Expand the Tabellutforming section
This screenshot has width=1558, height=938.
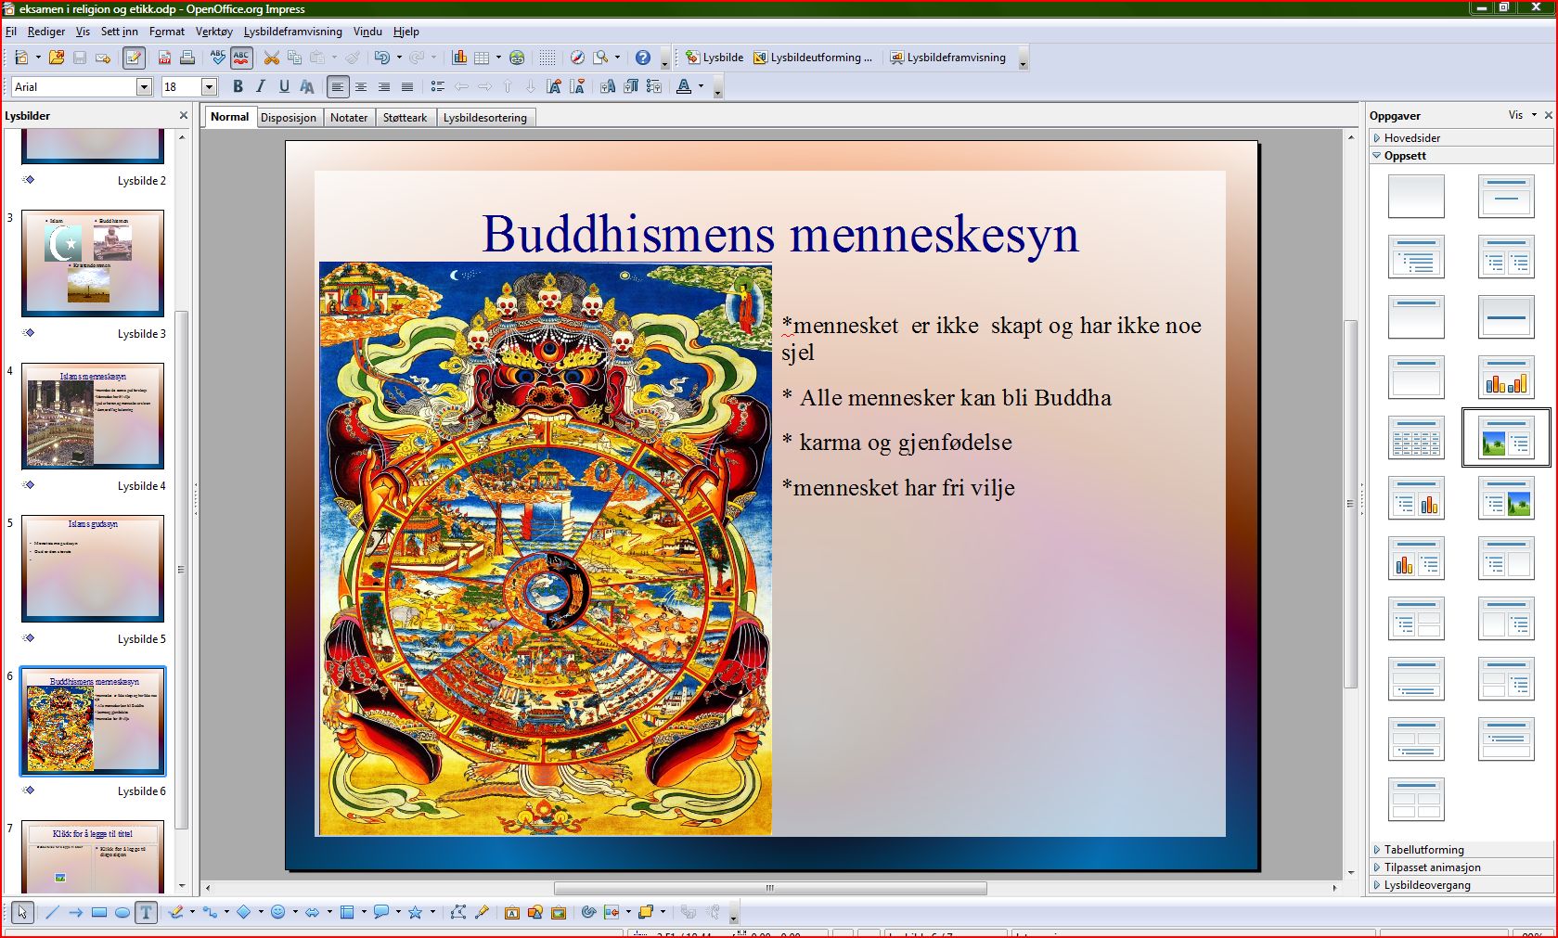tap(1461, 849)
